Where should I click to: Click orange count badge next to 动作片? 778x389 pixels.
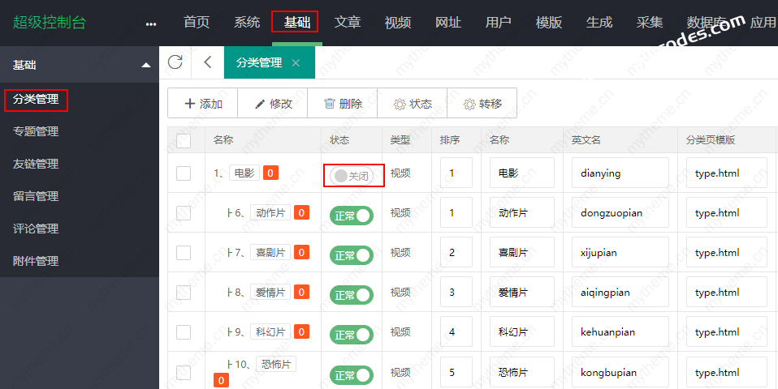pos(301,213)
